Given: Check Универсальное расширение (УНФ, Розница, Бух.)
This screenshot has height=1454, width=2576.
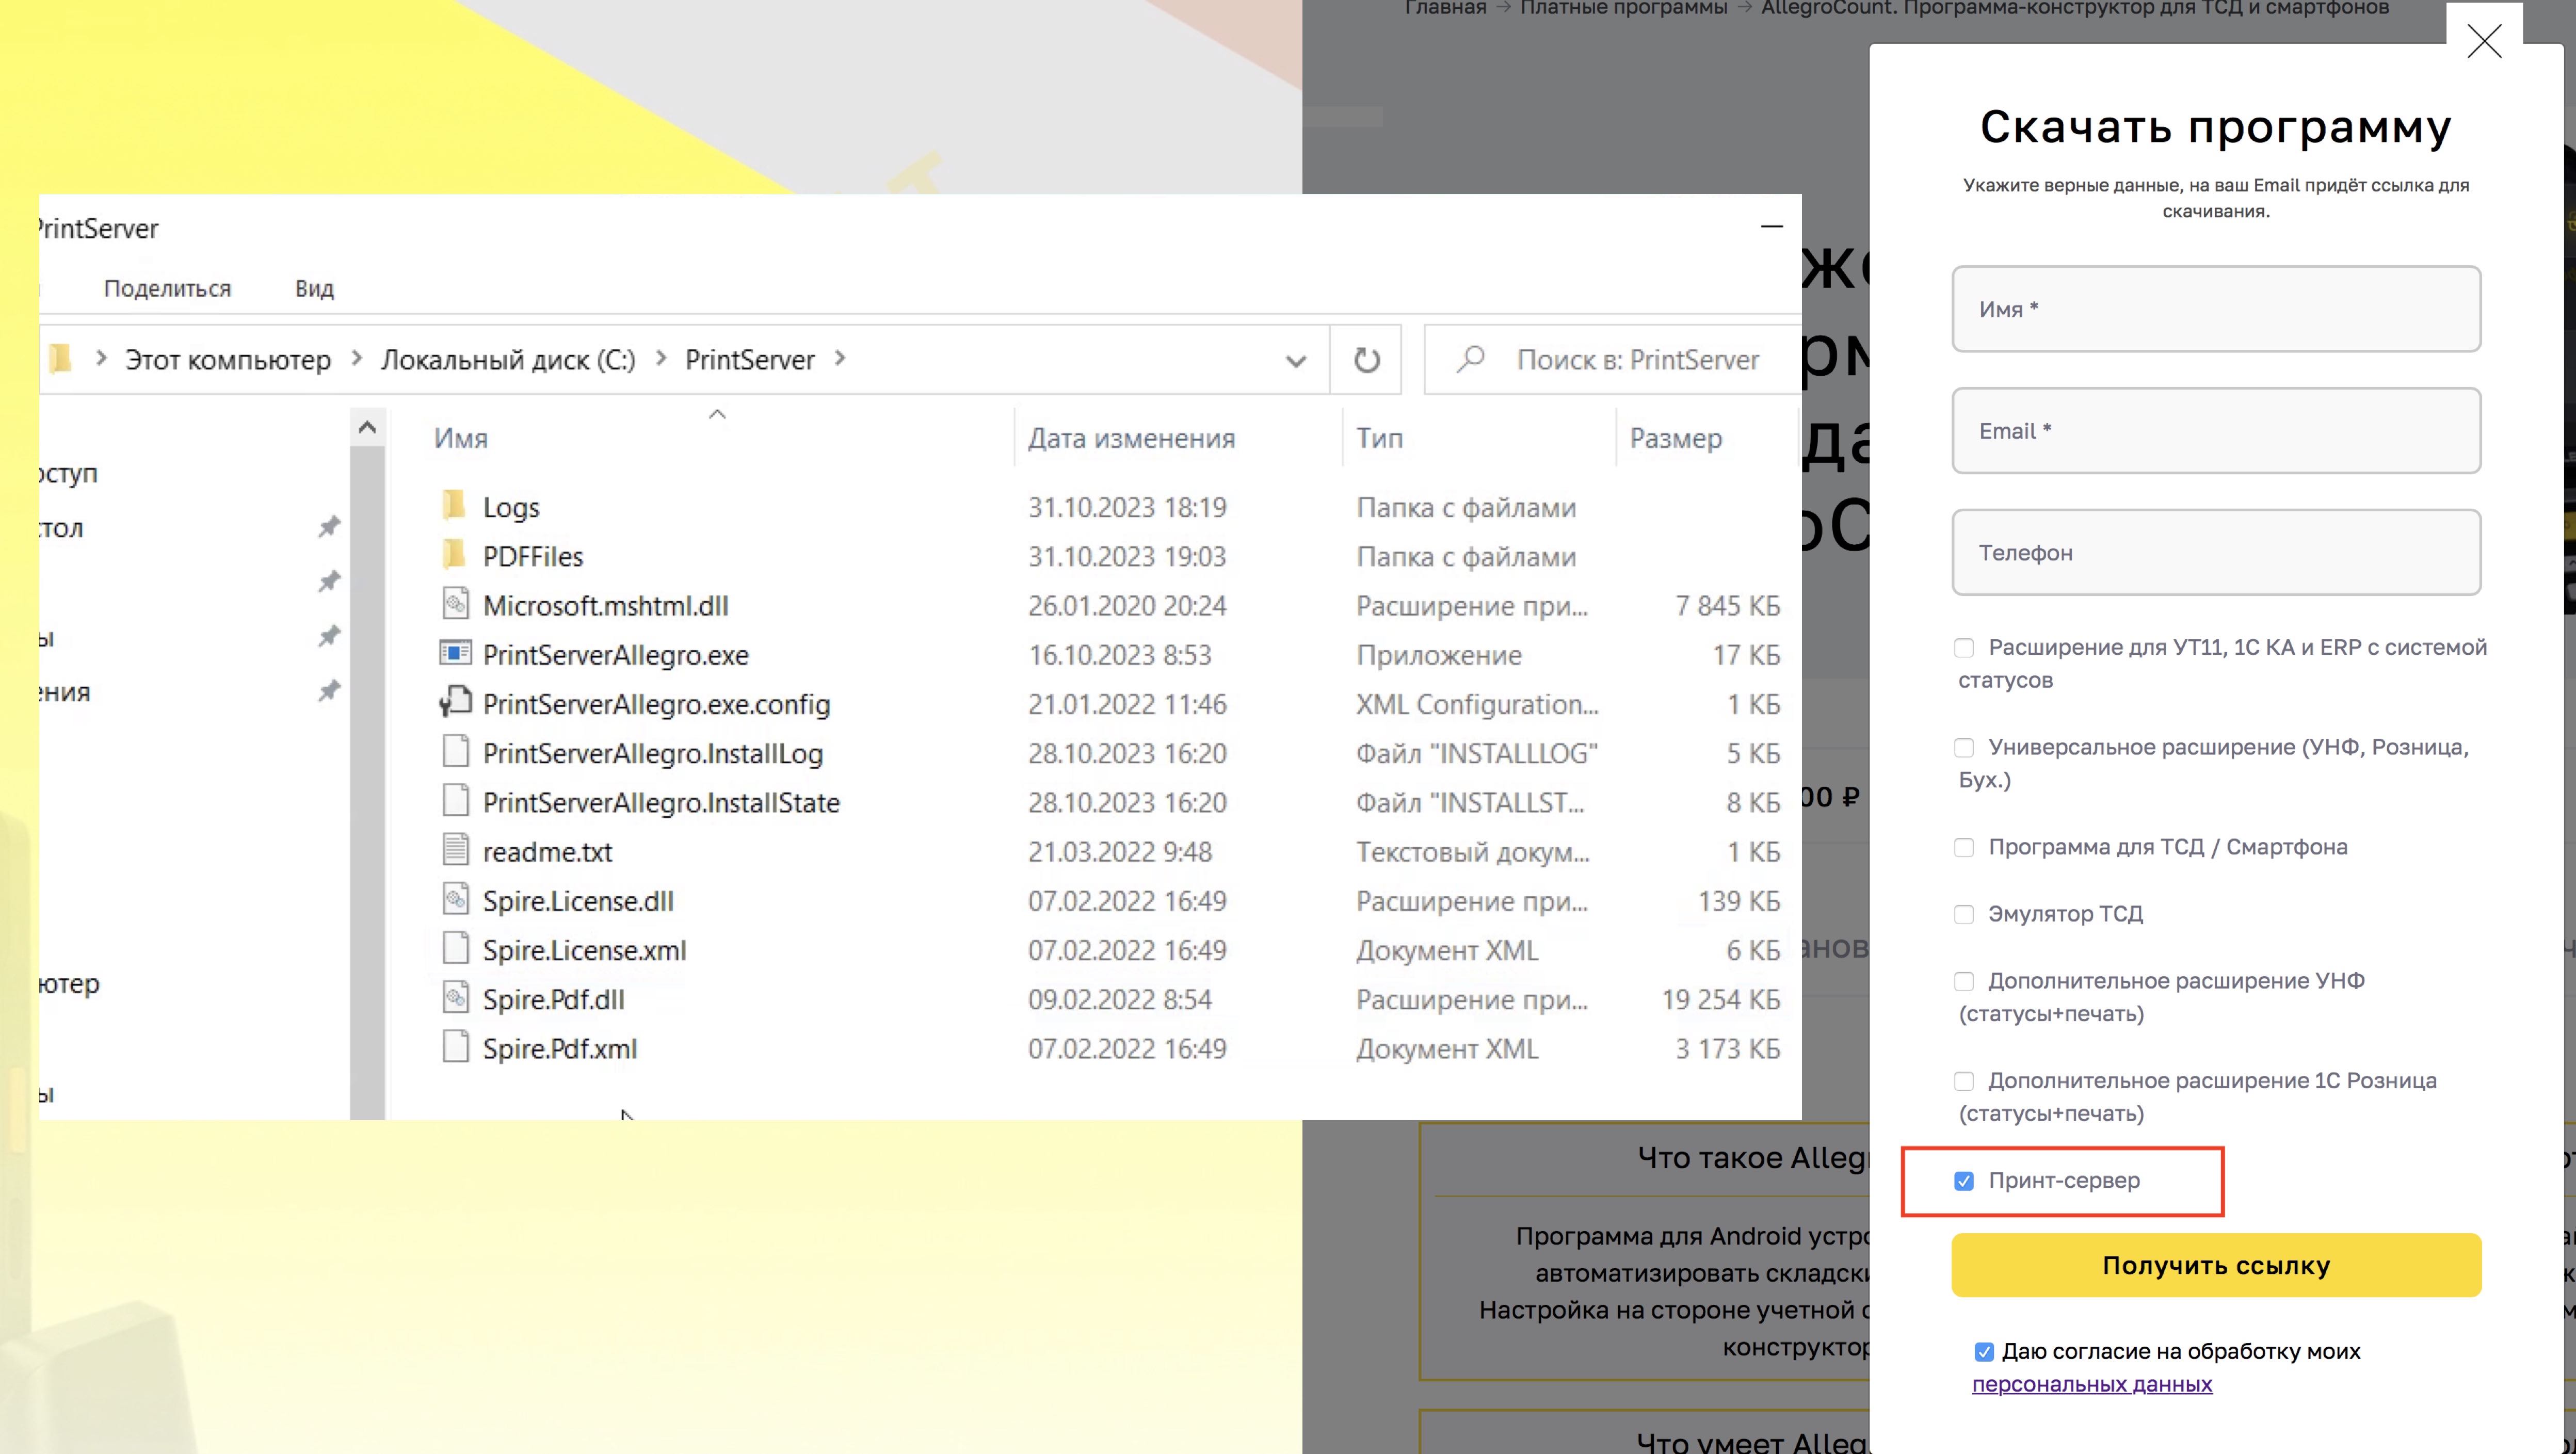Looking at the screenshot, I should click(x=1964, y=748).
